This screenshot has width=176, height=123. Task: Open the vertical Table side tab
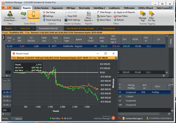171,41
